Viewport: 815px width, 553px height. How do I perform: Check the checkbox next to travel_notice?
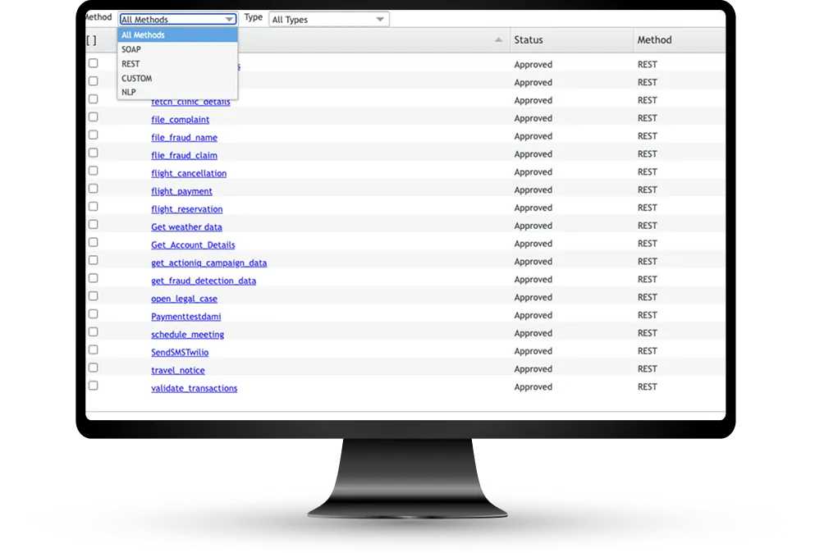(x=93, y=368)
